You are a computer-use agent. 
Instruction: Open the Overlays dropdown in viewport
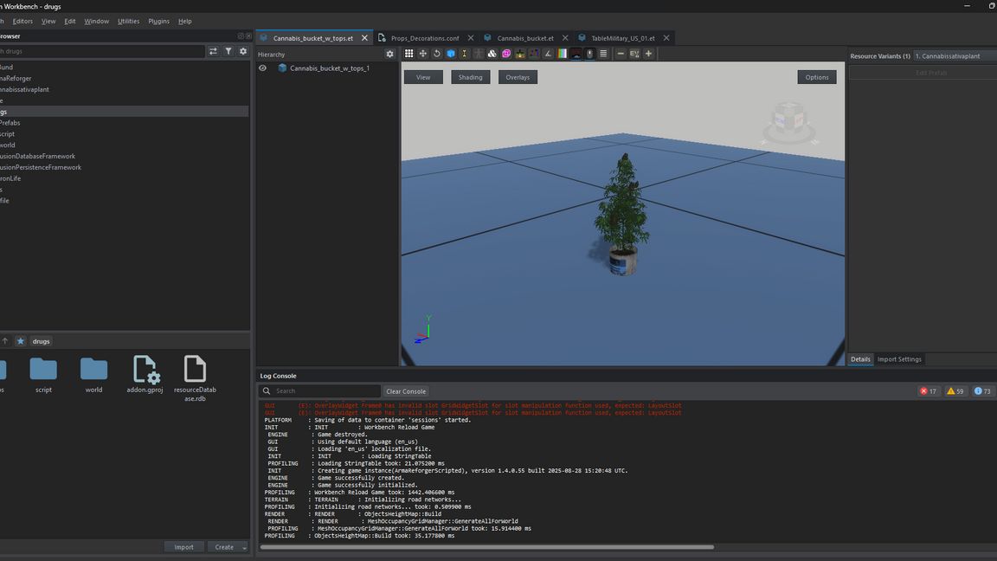[518, 77]
